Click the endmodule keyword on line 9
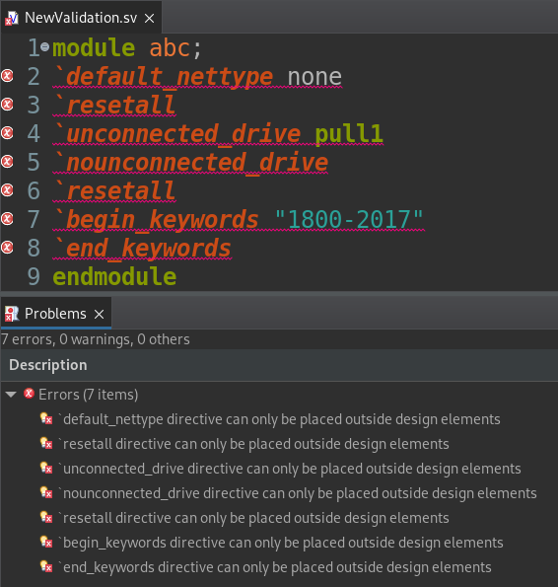Image resolution: width=558 pixels, height=587 pixels. tap(114, 276)
